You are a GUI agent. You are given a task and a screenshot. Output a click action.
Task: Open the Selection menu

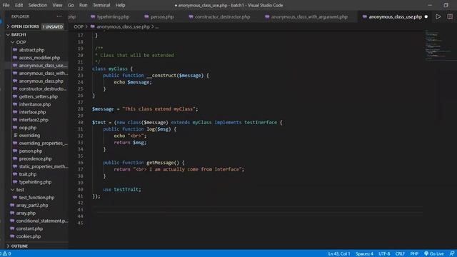(38, 5)
